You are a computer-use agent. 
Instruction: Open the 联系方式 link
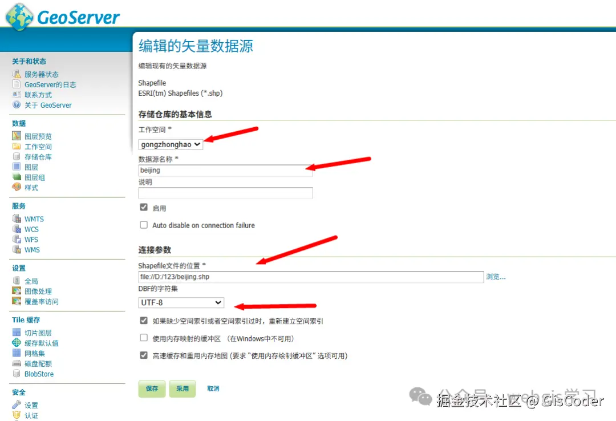pos(38,95)
